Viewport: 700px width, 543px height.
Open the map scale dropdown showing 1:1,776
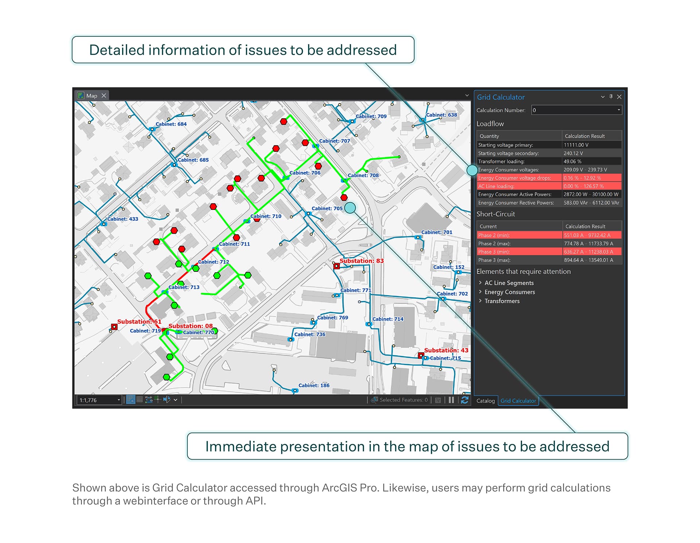(120, 400)
